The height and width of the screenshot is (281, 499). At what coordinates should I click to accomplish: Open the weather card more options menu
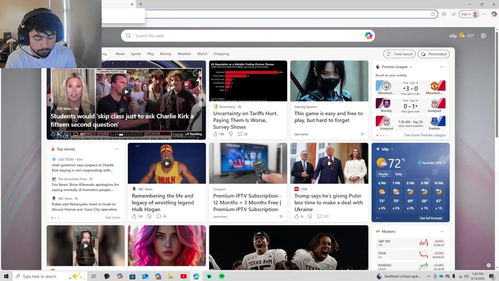click(442, 149)
